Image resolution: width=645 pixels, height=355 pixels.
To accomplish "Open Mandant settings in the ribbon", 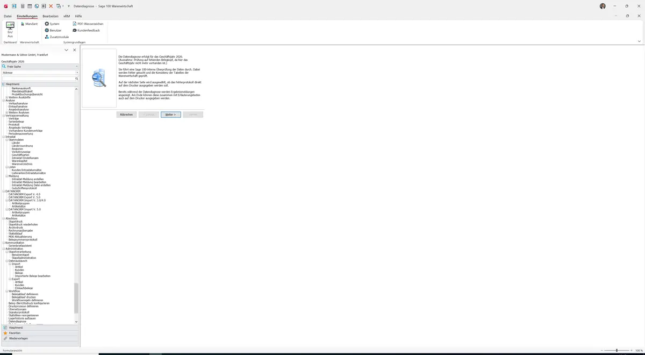I will click(30, 24).
